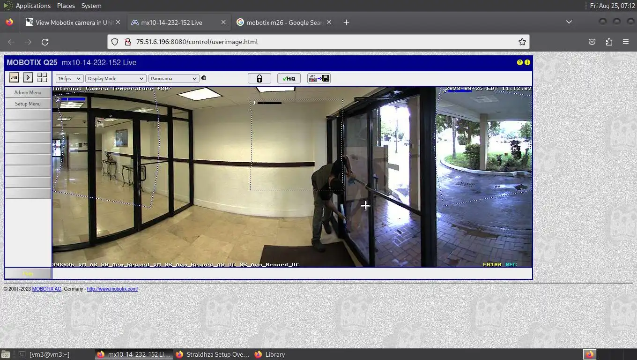Click the camera view window 1 outline in the image

[x=296, y=144]
